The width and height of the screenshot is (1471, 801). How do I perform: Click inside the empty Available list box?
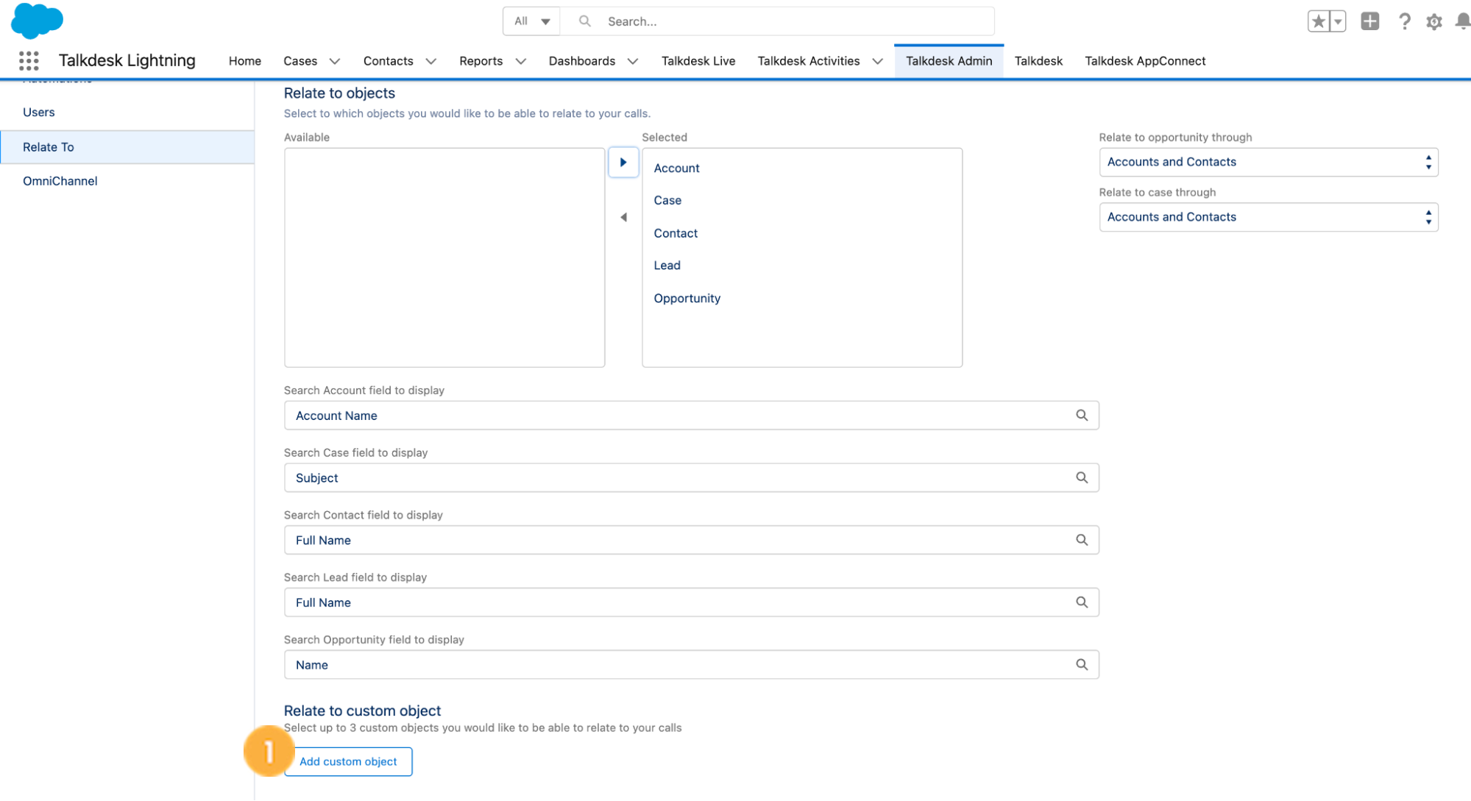click(x=444, y=258)
